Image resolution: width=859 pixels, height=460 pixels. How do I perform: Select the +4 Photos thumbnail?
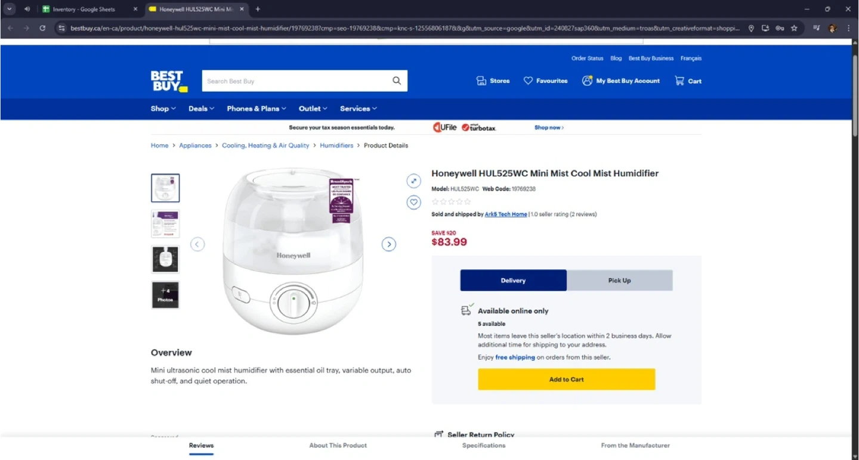click(165, 295)
